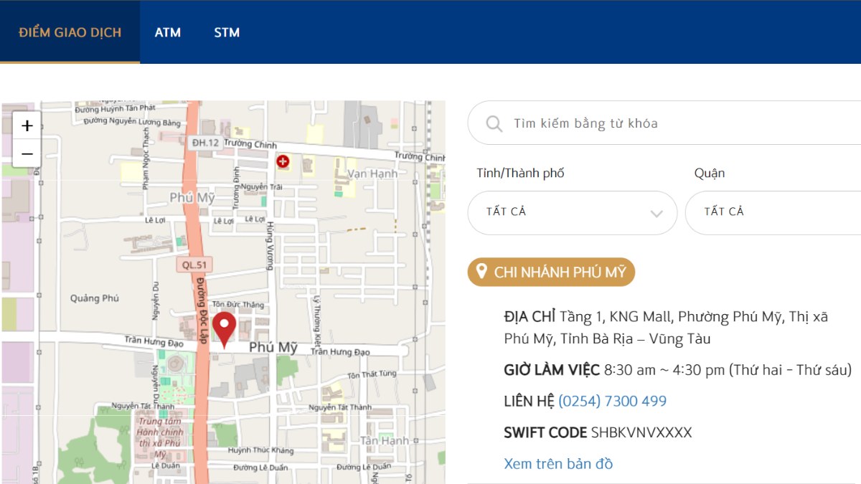This screenshot has width=861, height=484.
Task: Expand province list via chevron arrow
Action: (x=656, y=213)
